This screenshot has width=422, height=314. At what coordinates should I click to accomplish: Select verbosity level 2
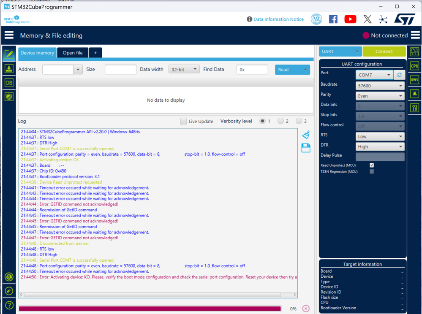click(x=280, y=121)
